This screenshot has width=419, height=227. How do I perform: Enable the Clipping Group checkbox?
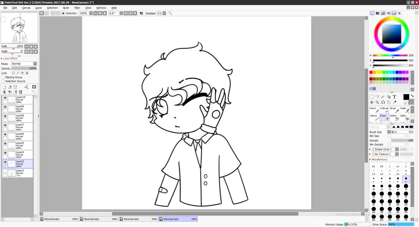[3, 77]
